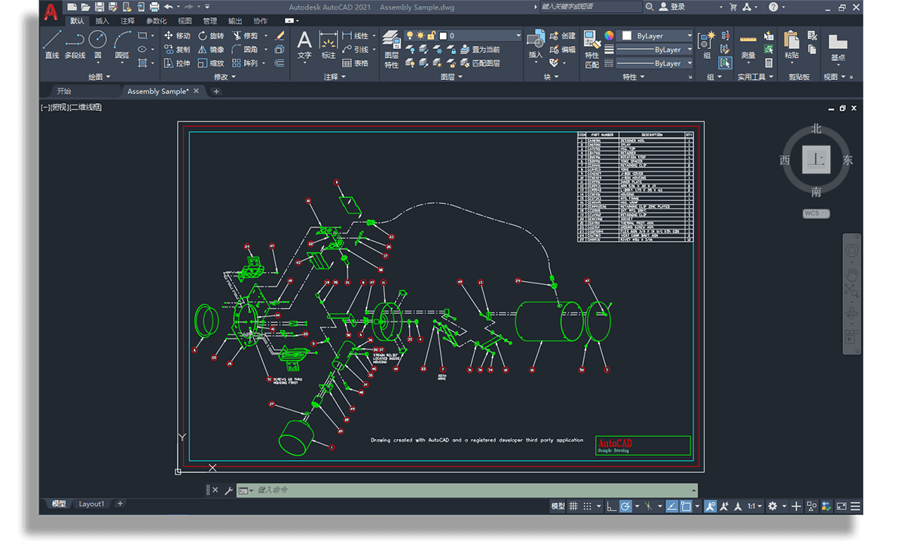904x552 pixels.
Task: Toggle the layer 0 lock icon
Action: [x=431, y=35]
